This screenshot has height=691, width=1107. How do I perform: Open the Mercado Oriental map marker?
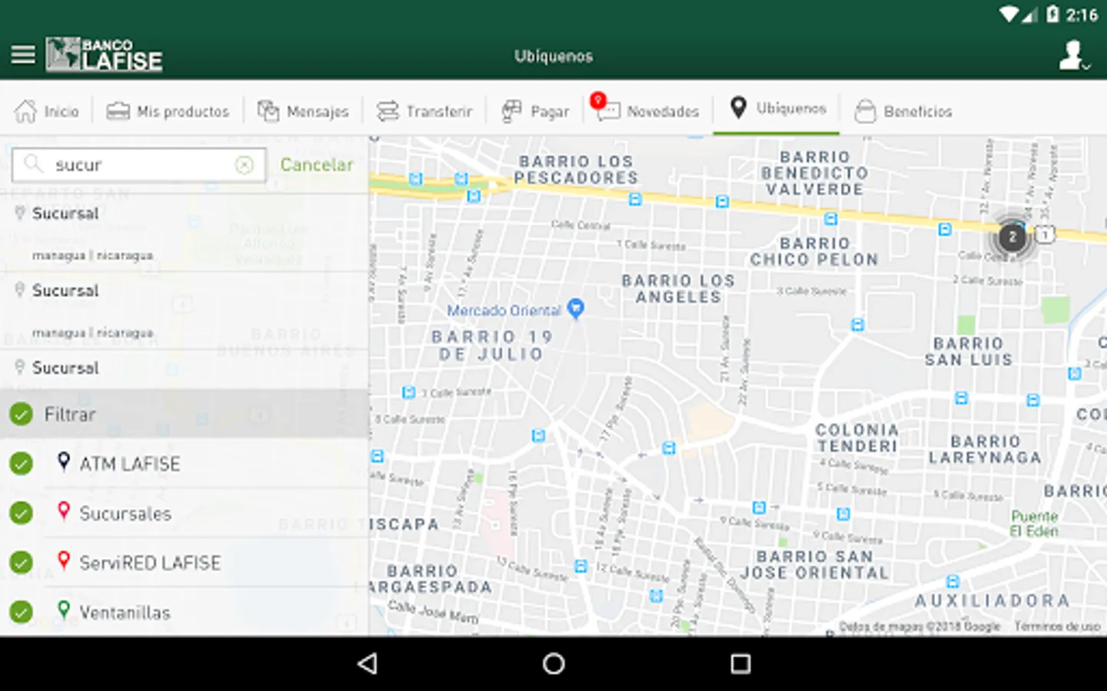pos(576,309)
